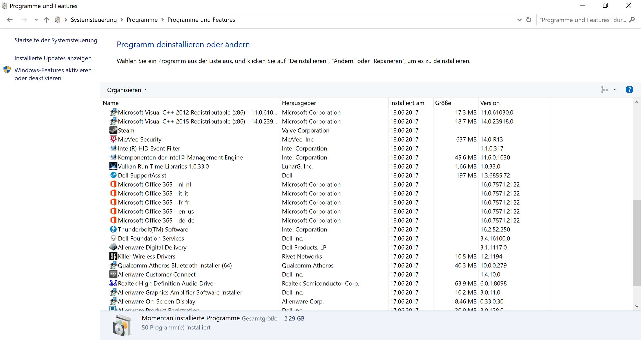641x340 pixels.
Task: Click the Microsoft Office 365 fr-fr icon
Action: (x=113, y=202)
